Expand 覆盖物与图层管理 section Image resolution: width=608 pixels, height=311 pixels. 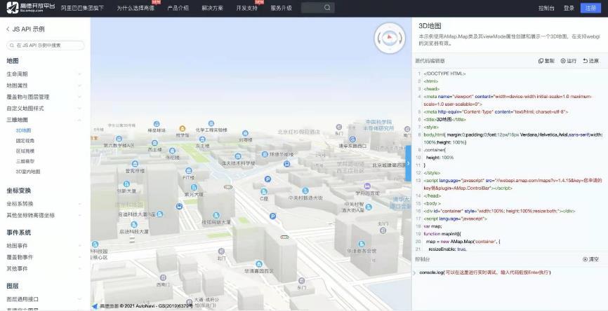(44, 97)
